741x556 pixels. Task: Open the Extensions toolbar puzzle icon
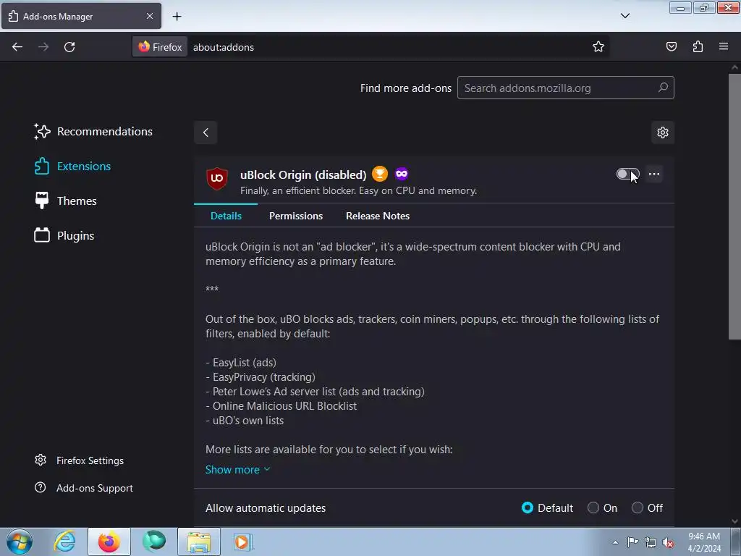(x=698, y=46)
